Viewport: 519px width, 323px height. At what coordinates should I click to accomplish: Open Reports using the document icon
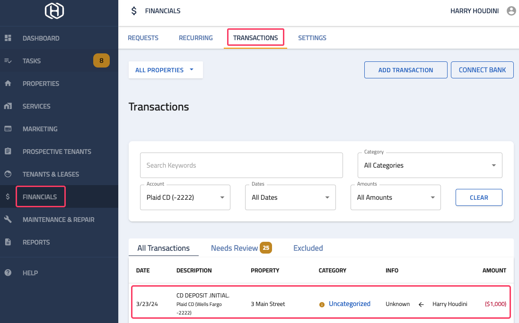pos(8,242)
